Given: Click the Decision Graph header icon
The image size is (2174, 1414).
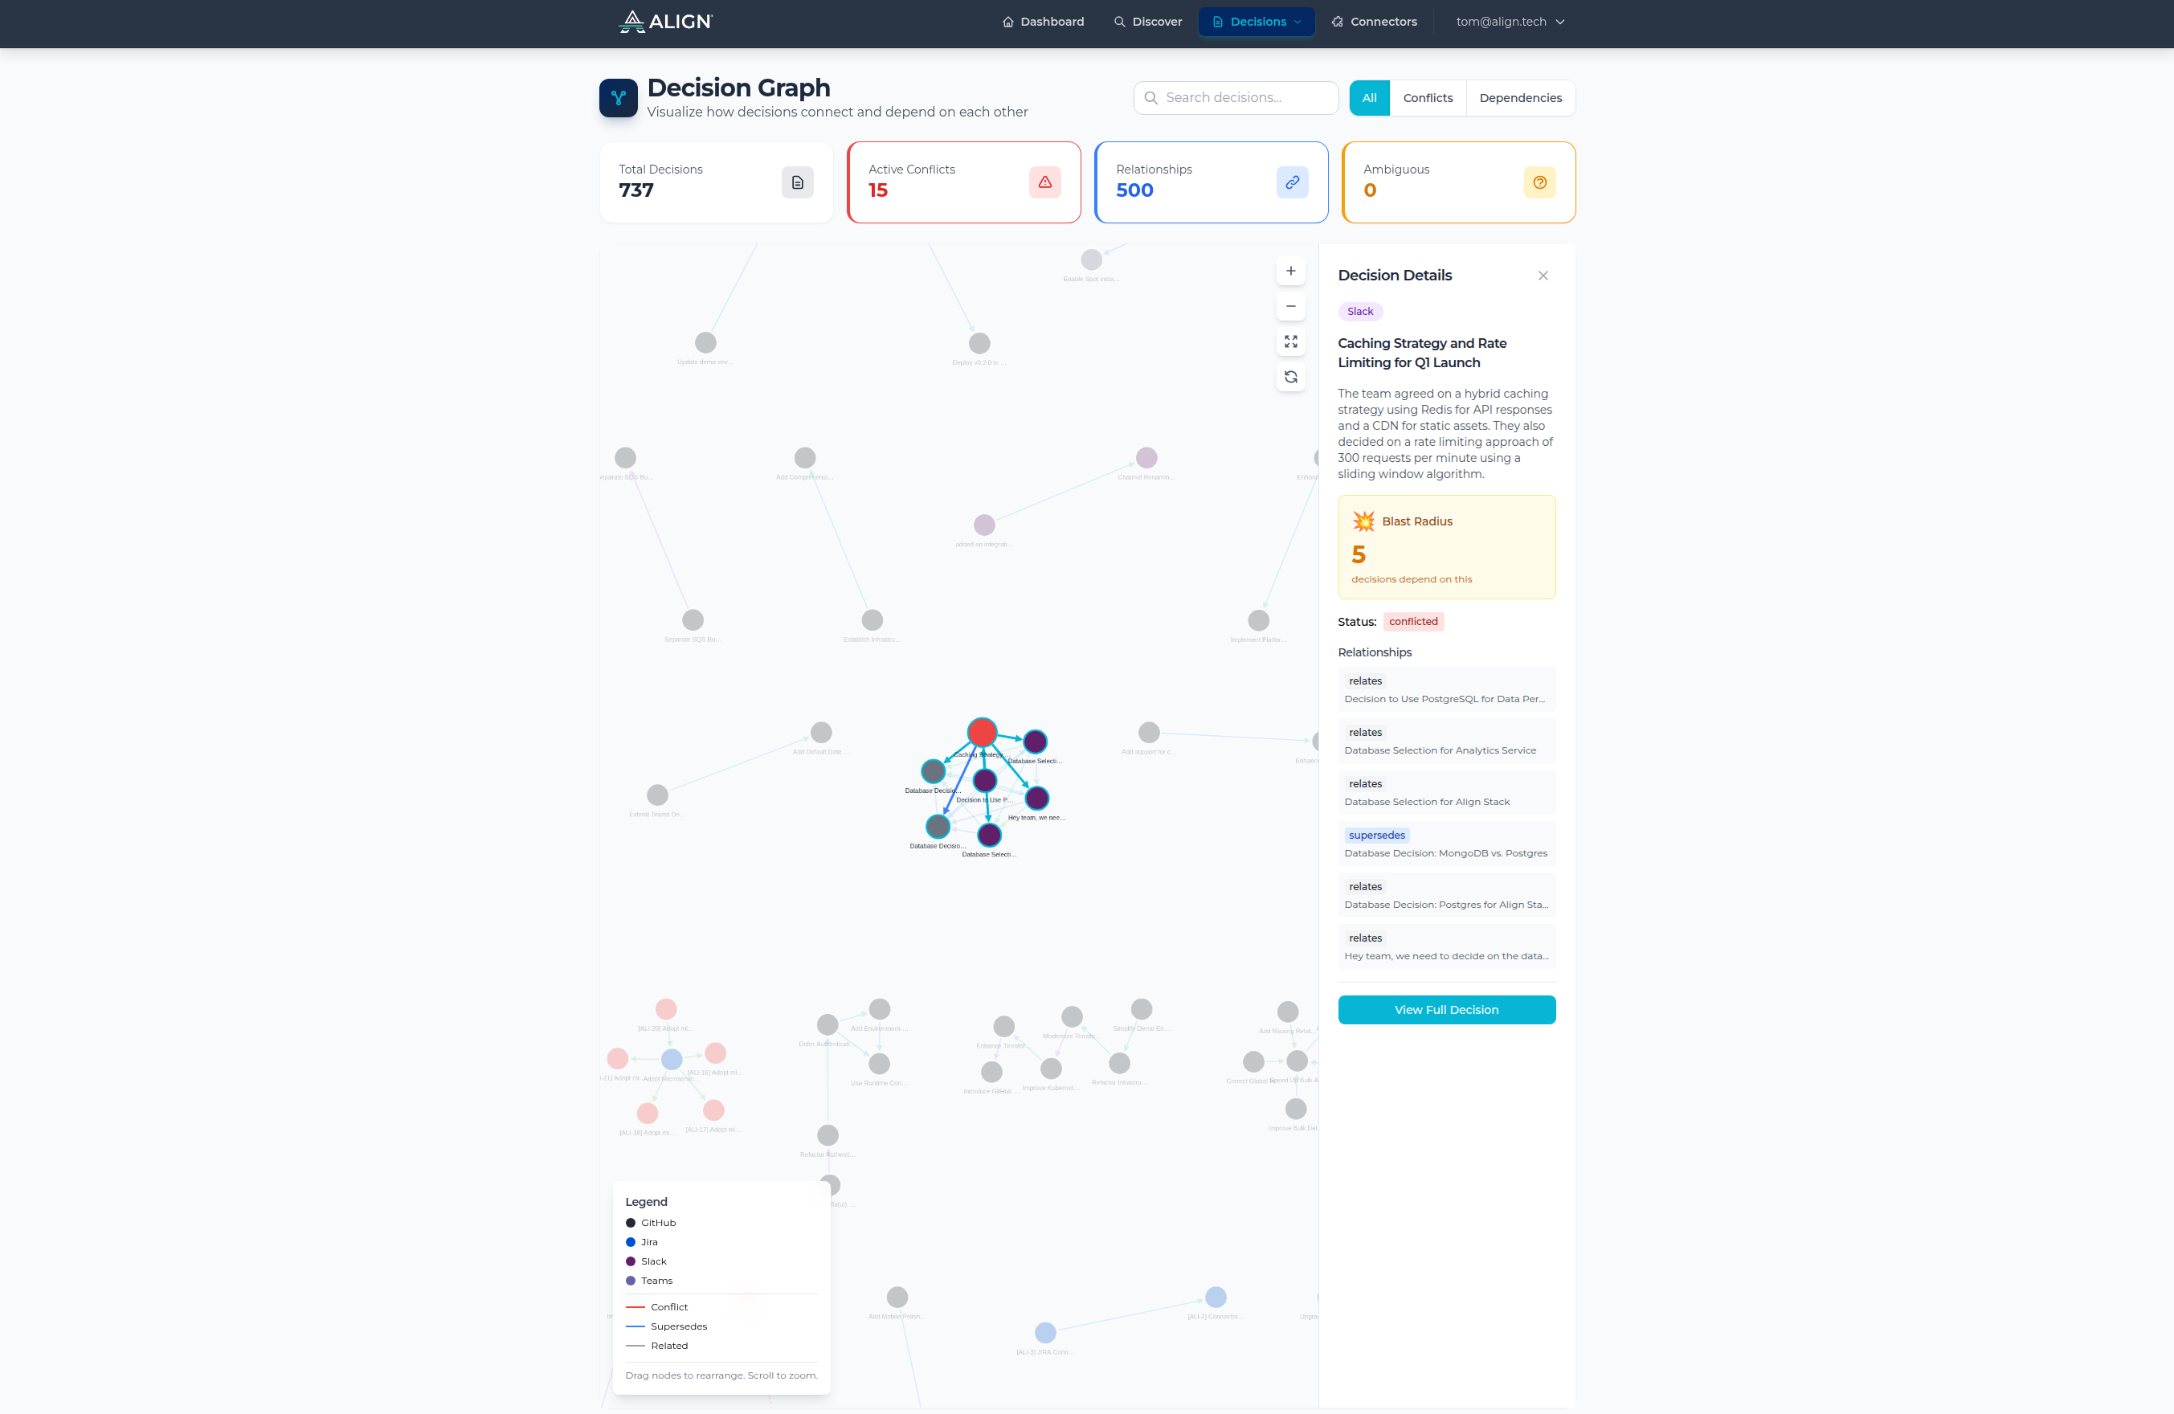Looking at the screenshot, I should [619, 98].
